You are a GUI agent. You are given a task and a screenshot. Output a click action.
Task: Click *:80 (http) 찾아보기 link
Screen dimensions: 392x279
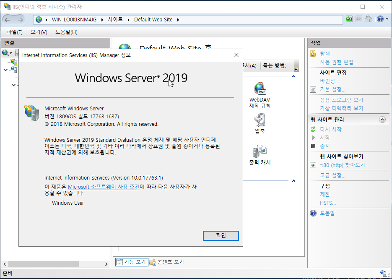point(342,165)
